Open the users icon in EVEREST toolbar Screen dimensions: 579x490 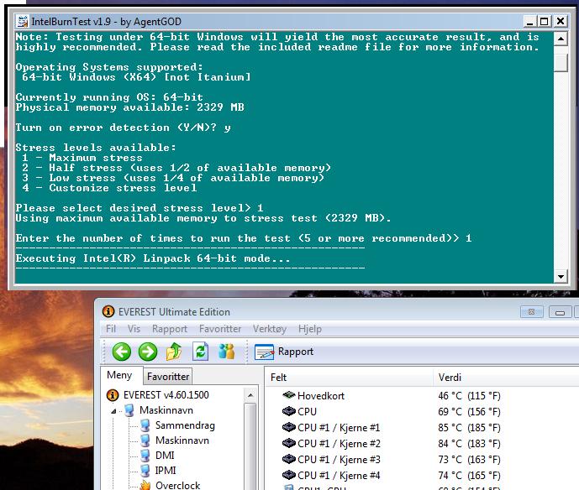(x=226, y=352)
